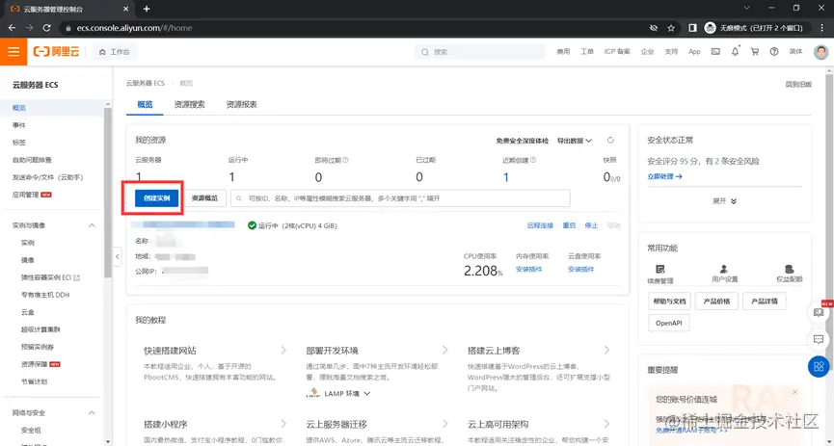Click 免费安全深度体检 link
This screenshot has width=834, height=446.
[523, 141]
